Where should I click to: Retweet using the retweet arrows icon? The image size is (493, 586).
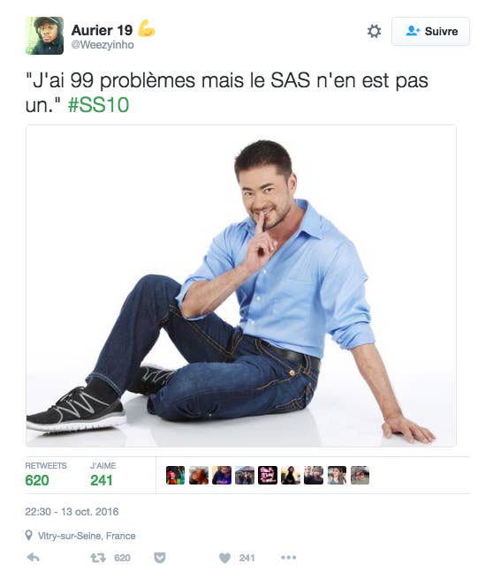(x=98, y=558)
